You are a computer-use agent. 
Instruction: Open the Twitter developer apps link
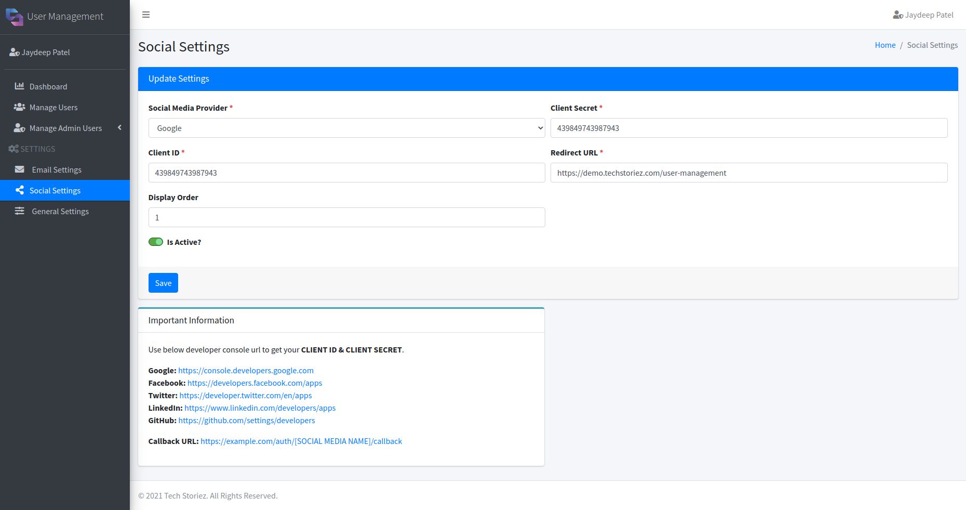point(246,396)
